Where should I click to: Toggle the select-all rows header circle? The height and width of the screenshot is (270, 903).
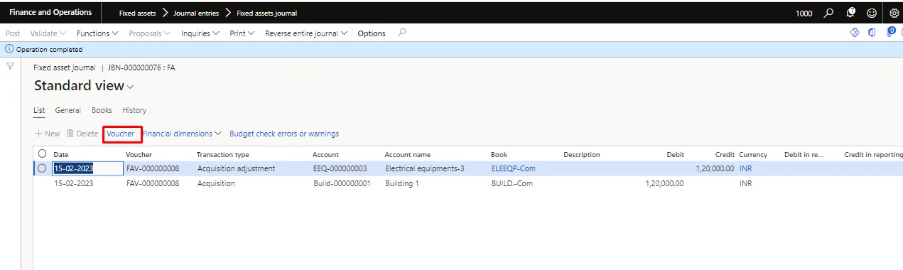42,154
